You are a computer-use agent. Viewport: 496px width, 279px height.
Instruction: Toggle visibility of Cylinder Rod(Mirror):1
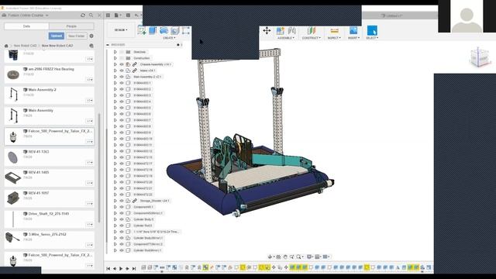tap(122, 250)
